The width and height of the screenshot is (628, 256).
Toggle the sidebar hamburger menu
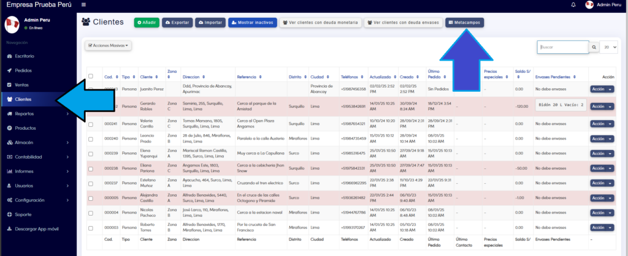[x=83, y=5]
